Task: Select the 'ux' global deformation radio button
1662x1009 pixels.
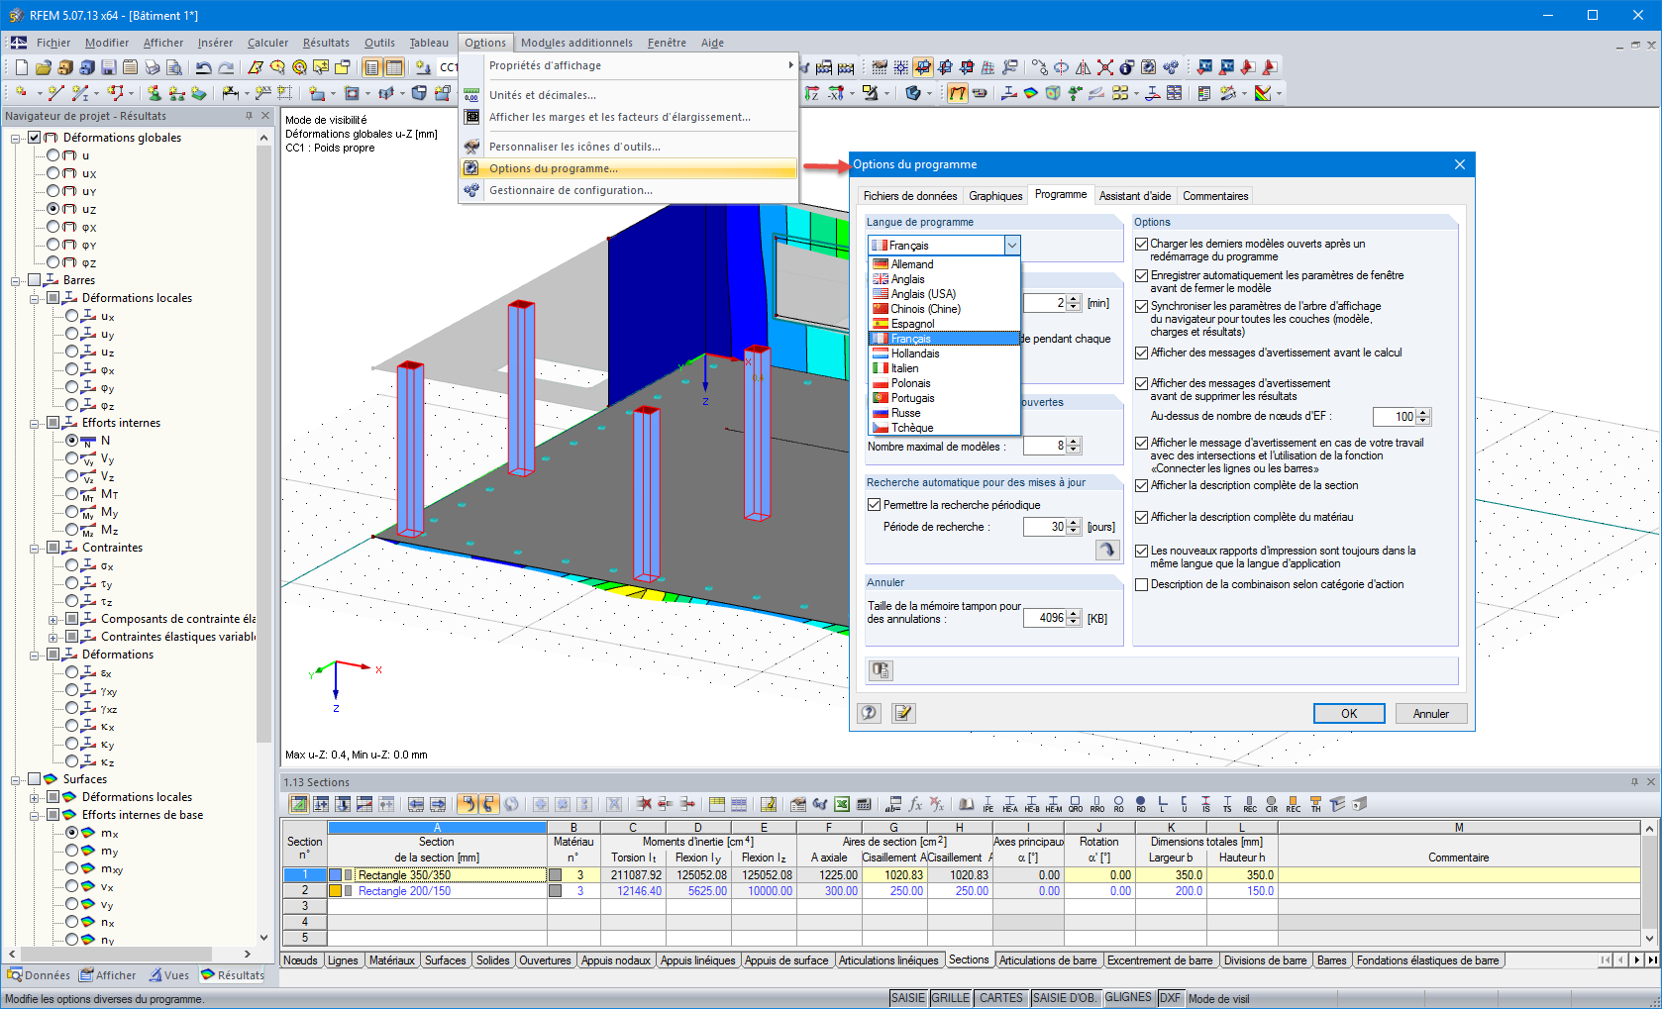Action: (53, 173)
